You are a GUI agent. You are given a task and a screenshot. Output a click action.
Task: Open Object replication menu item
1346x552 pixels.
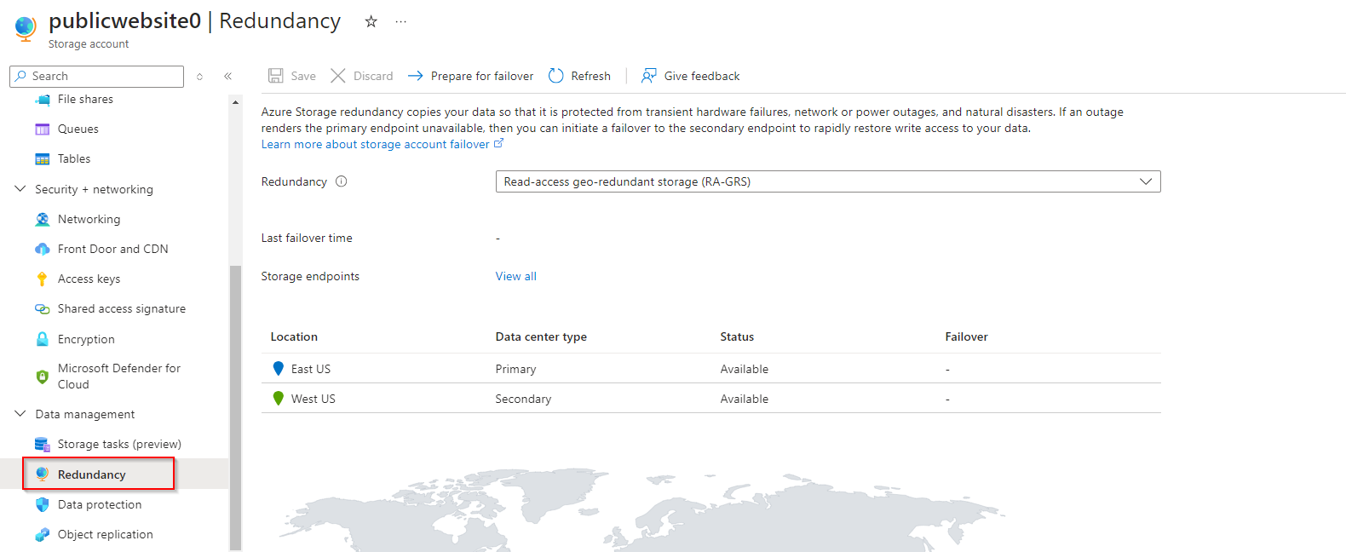[105, 534]
